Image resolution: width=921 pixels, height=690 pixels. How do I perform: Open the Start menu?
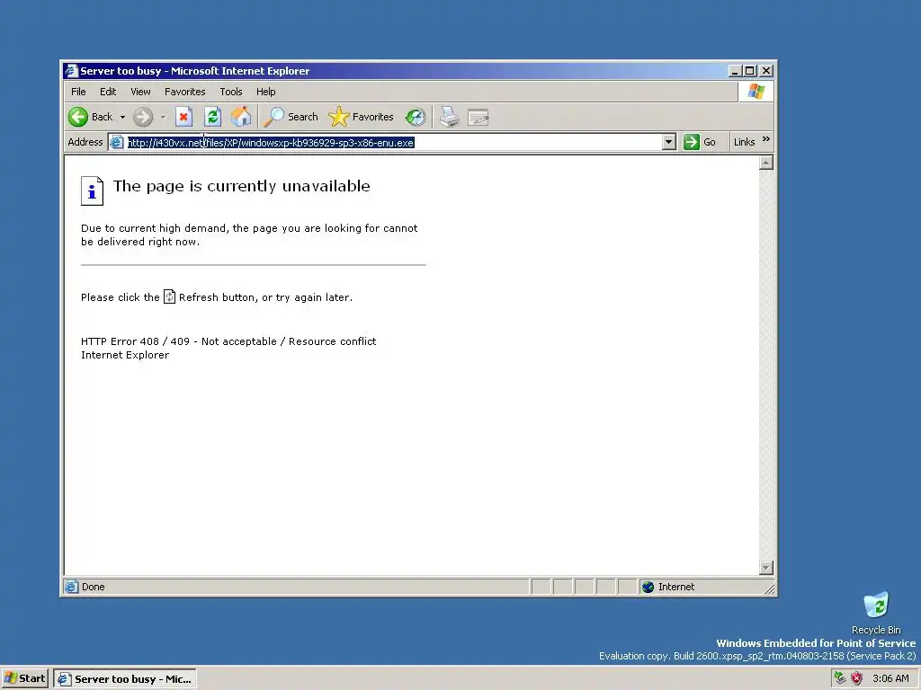point(24,678)
